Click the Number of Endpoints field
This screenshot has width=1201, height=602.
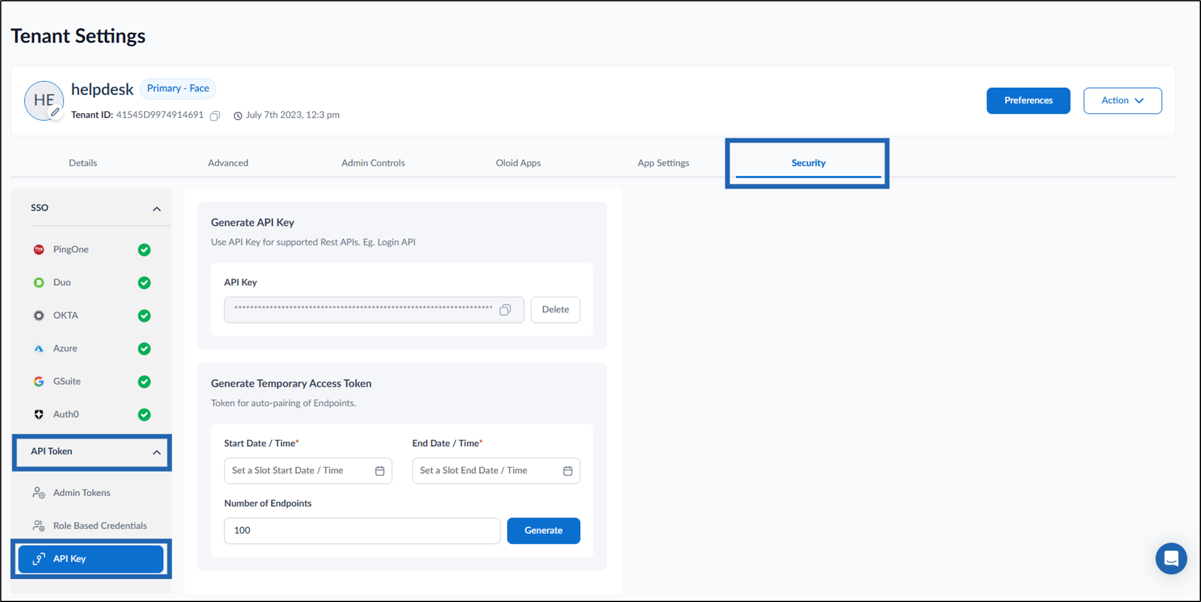point(362,531)
